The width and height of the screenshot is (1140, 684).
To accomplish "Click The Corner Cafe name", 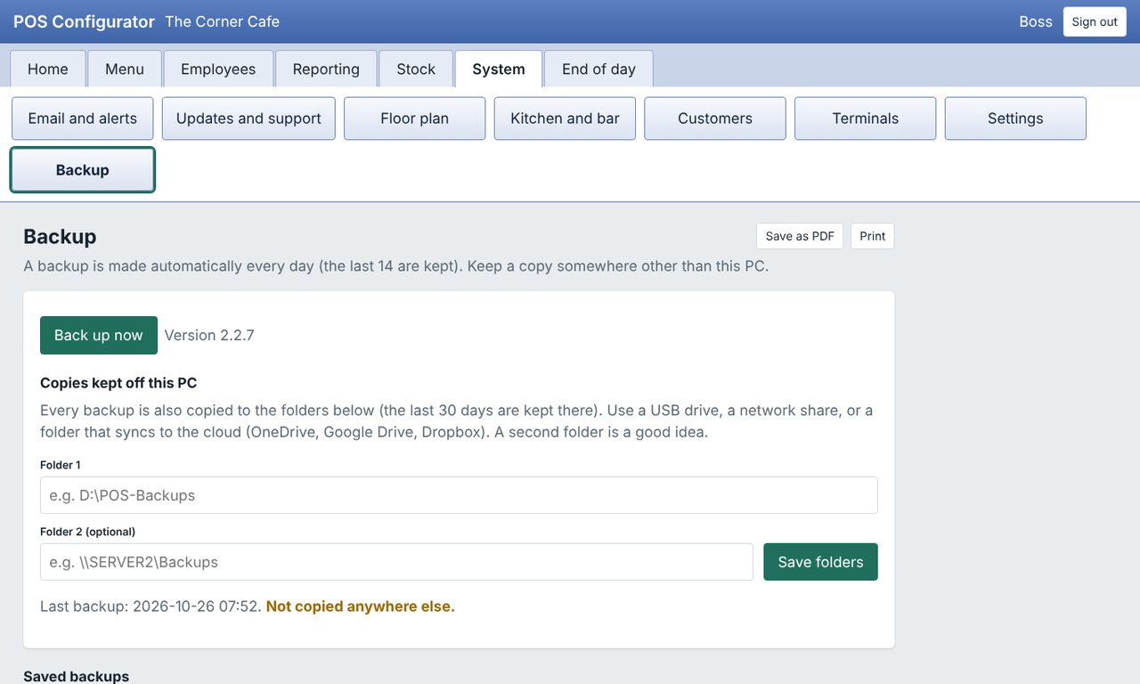I will pyautogui.click(x=223, y=21).
